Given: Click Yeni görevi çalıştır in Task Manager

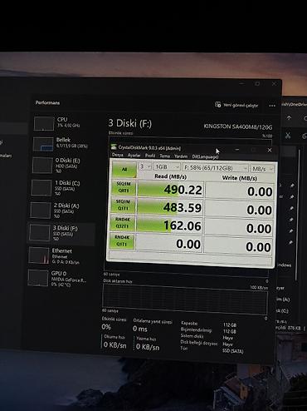Looking at the screenshot, I should (236, 105).
